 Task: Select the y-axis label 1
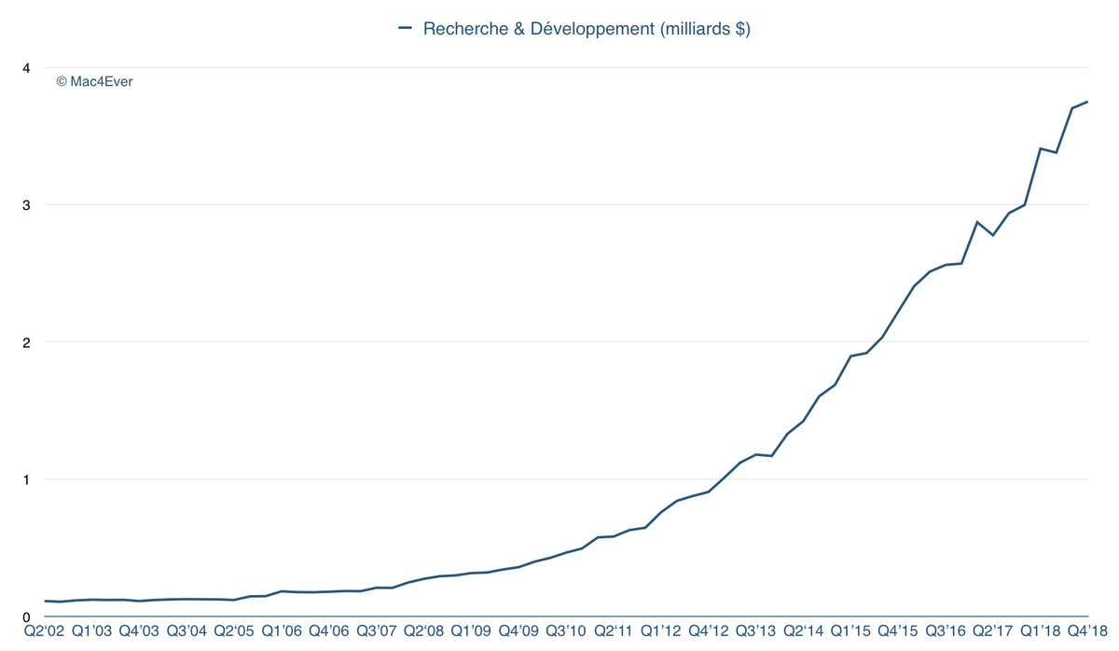coord(27,479)
